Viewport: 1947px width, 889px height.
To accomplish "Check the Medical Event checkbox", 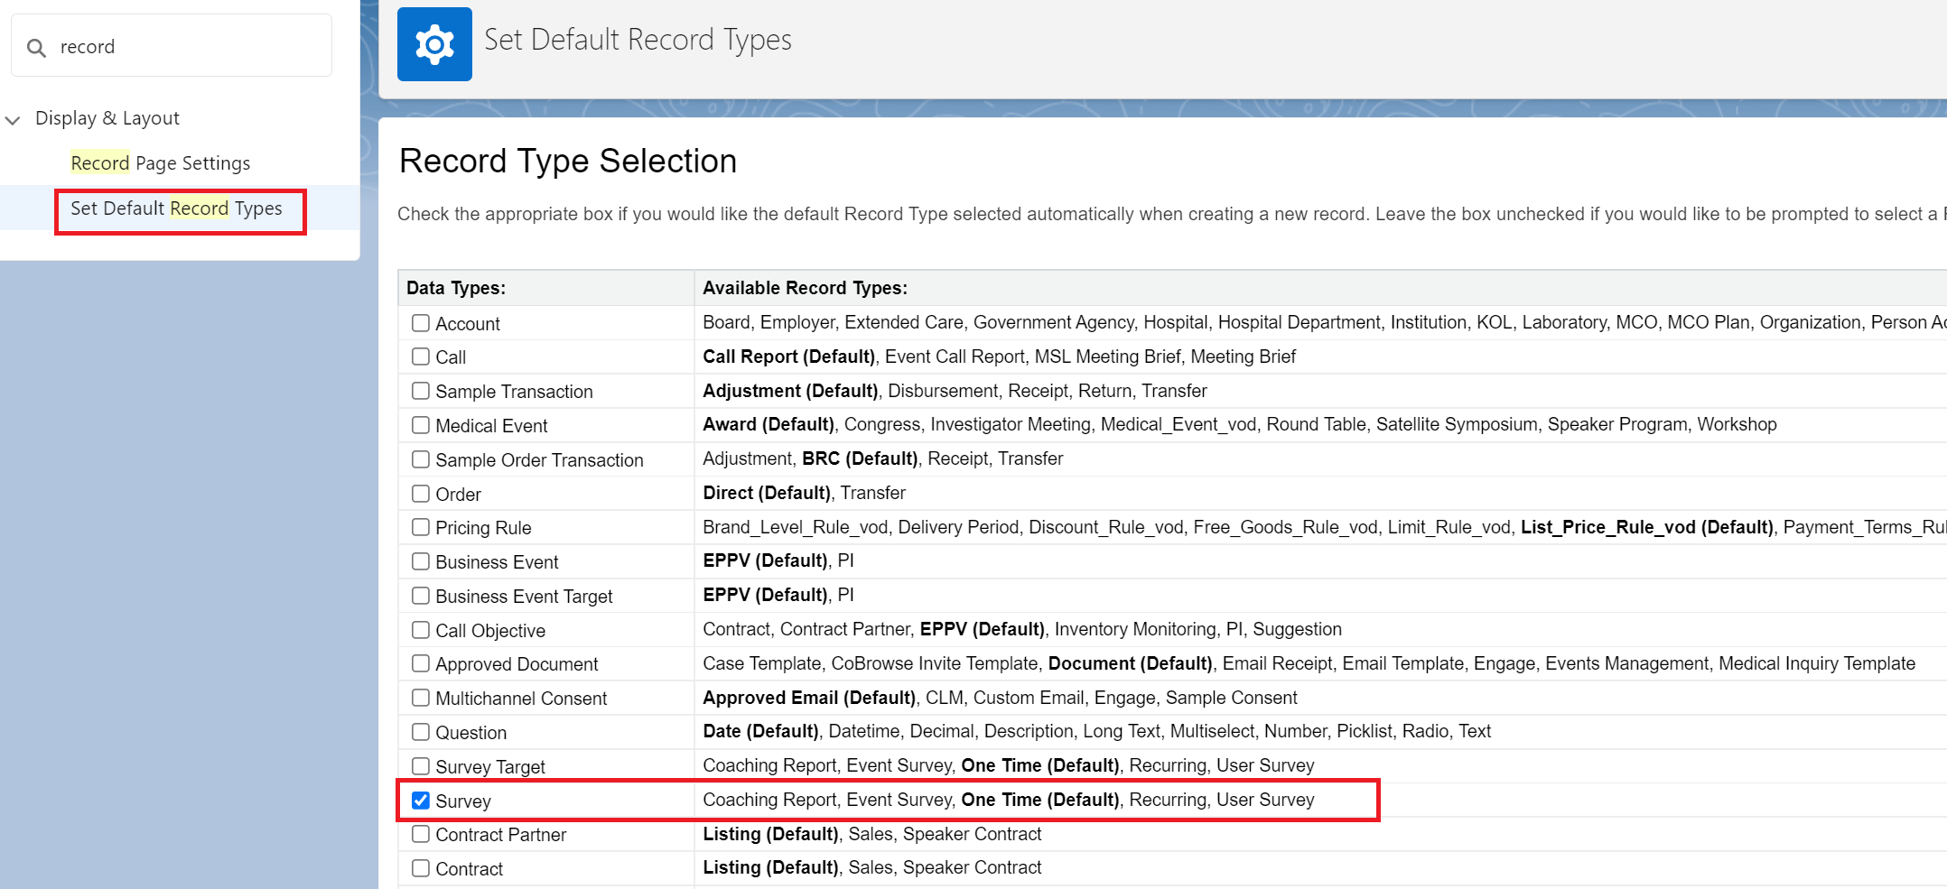I will coord(421,425).
